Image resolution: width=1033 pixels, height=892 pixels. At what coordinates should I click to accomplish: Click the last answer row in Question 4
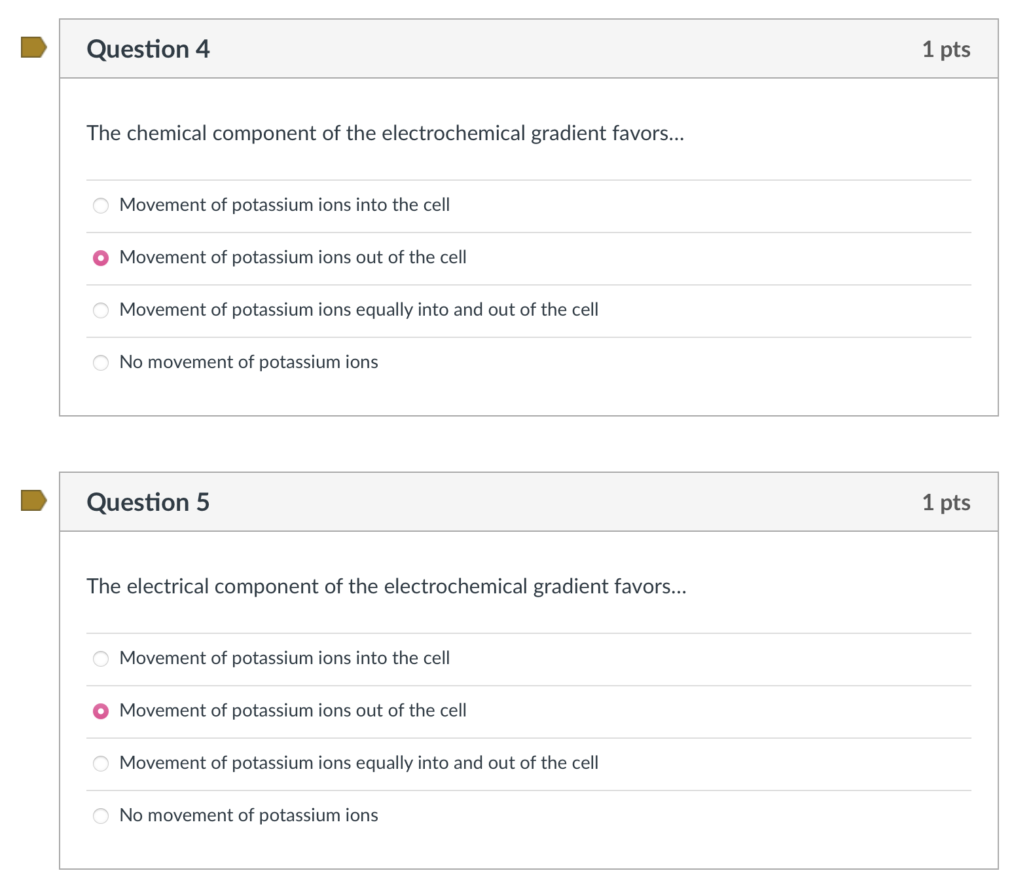(x=248, y=362)
